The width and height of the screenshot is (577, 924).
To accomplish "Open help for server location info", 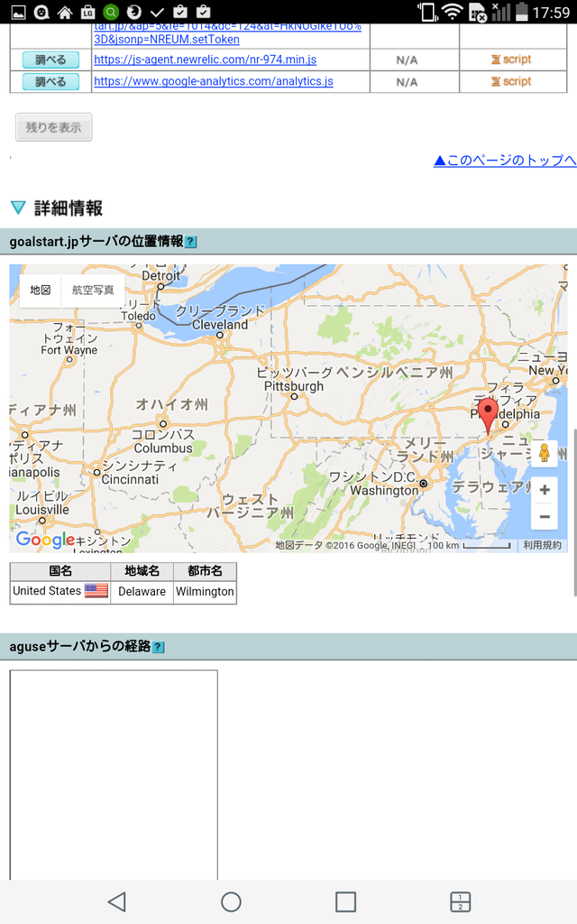I will point(191,242).
